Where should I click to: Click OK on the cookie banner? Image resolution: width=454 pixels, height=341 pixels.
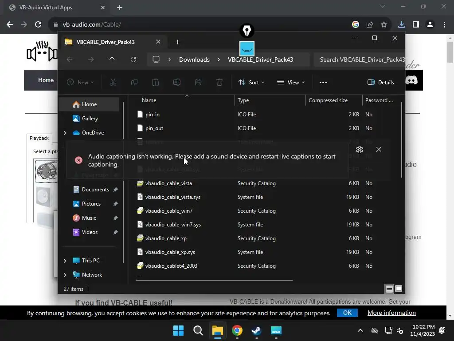(347, 313)
